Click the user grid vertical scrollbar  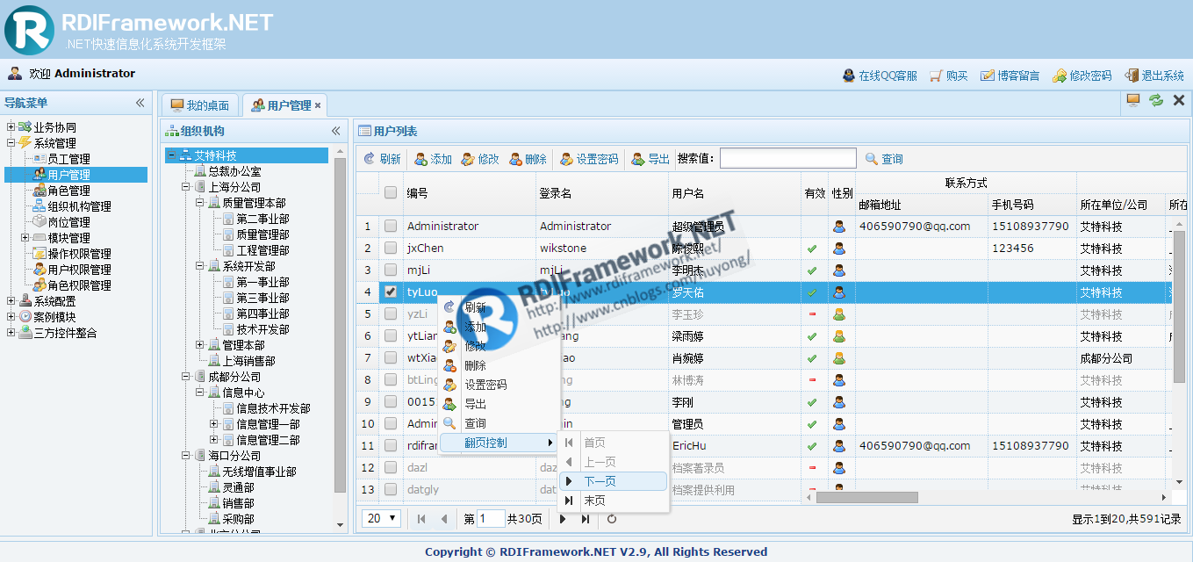coord(1179,307)
